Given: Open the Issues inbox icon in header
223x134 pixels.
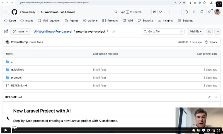Looking at the screenshot, I should click(x=186, y=12).
